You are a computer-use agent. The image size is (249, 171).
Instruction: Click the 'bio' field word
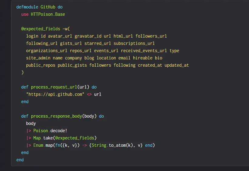pos(159,58)
